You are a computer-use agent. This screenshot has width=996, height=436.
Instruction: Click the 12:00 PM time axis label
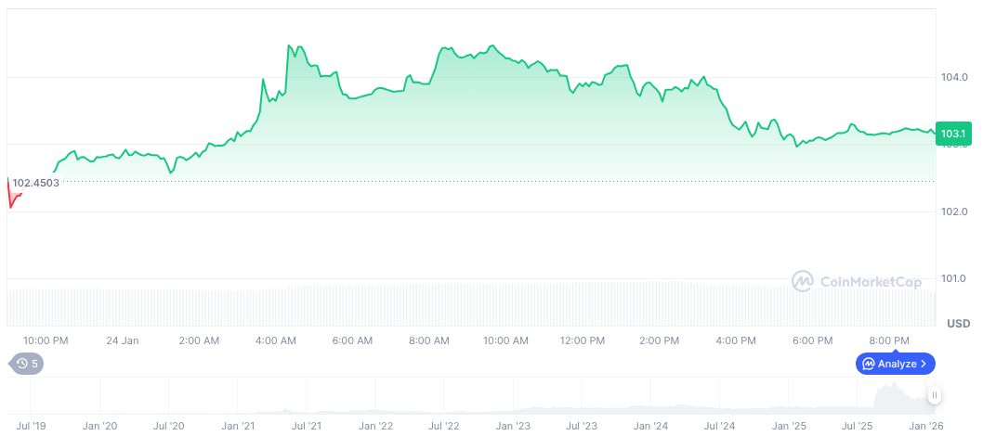[x=583, y=340]
